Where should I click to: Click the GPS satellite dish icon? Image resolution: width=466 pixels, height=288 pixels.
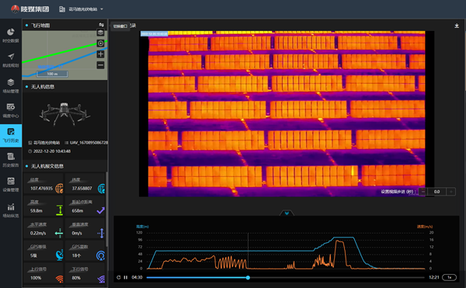pyautogui.click(x=60, y=255)
